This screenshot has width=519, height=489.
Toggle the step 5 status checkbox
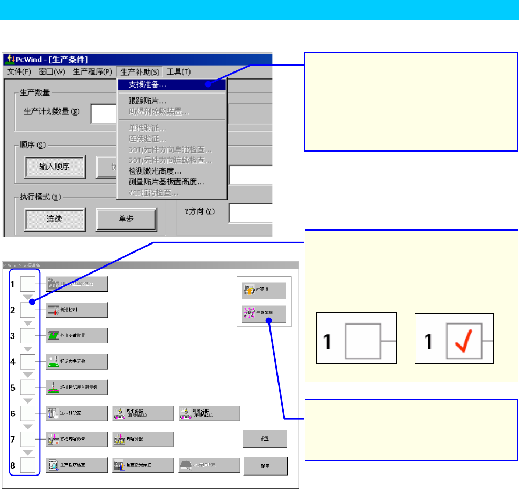(28, 387)
